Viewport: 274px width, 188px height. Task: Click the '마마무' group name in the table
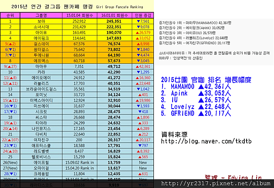tap(41, 67)
